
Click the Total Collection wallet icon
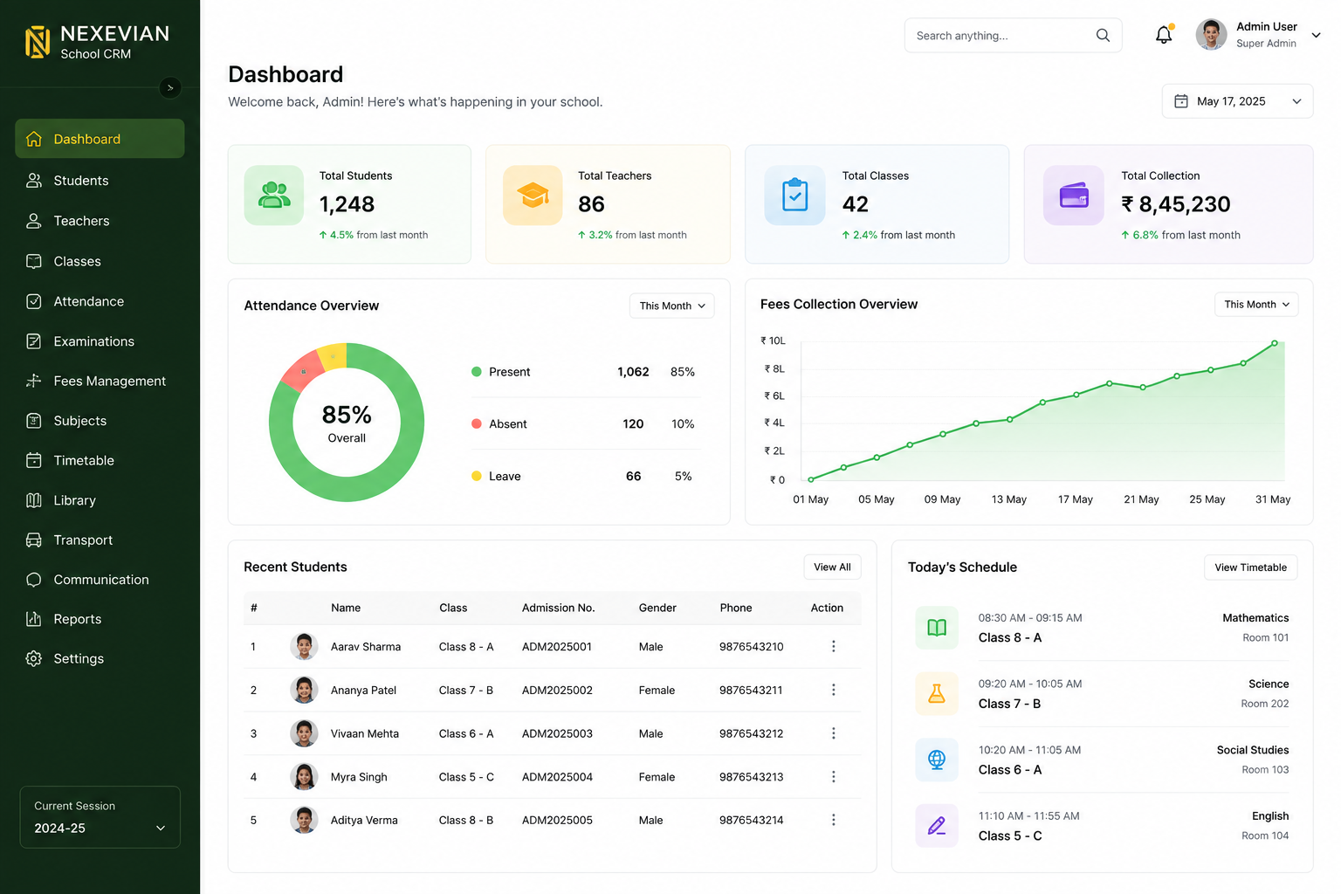[1074, 196]
